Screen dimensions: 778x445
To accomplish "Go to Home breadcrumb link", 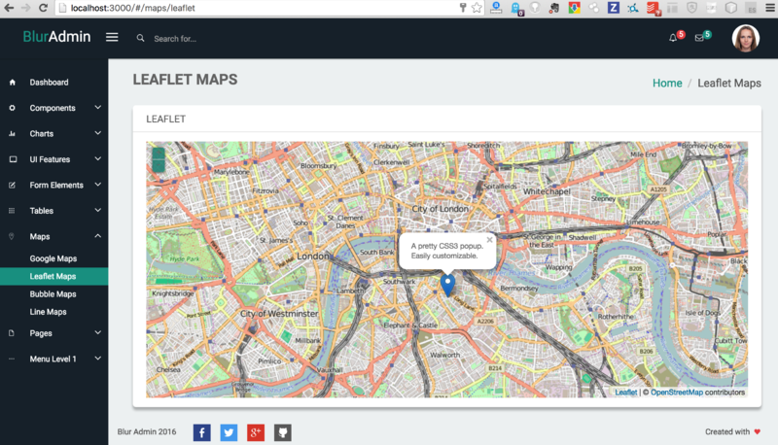I will (667, 83).
